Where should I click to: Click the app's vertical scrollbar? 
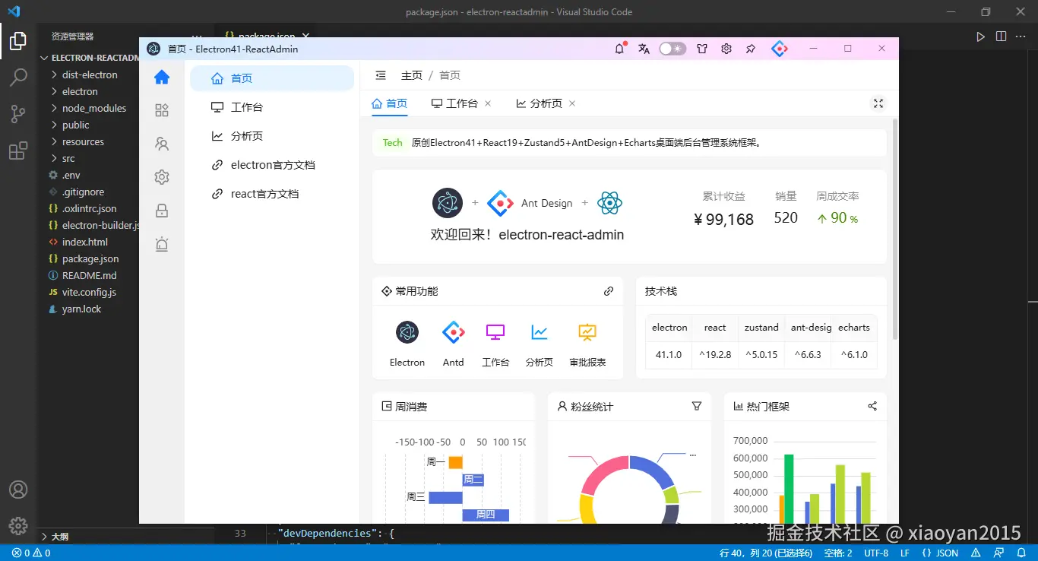click(x=895, y=228)
